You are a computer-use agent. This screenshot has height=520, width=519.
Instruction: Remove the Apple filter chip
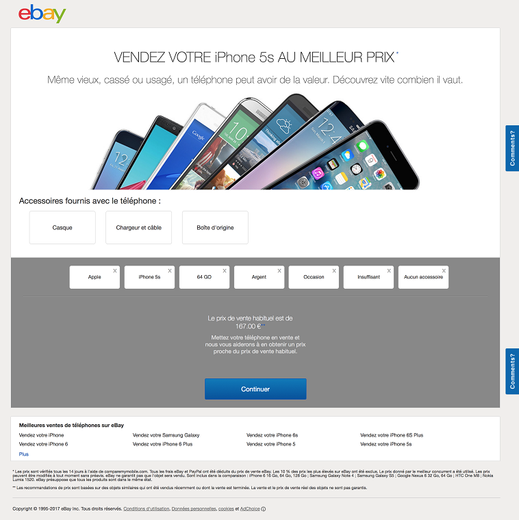coord(115,271)
